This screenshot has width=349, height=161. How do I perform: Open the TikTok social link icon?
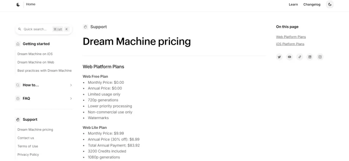pos(299,57)
